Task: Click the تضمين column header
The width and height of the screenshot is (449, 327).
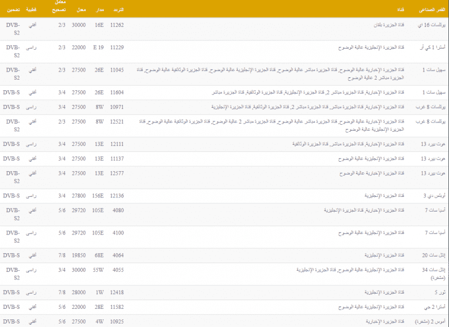Action: click(13, 10)
